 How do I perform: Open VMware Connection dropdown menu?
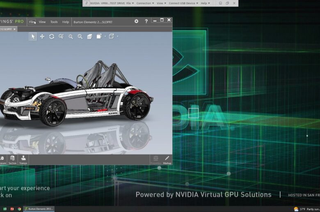coord(145,3)
